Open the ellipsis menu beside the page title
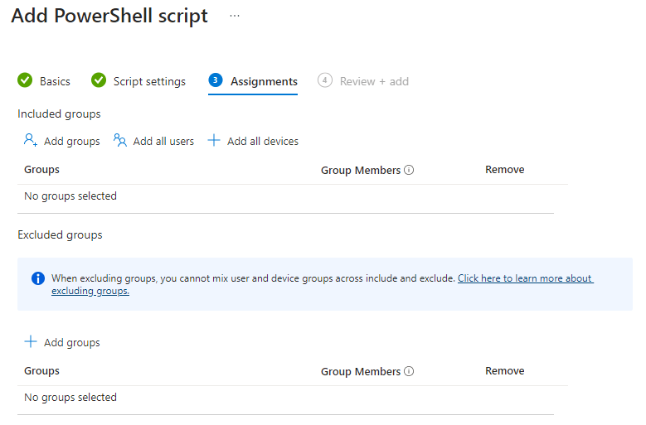646x425 pixels. coord(235,16)
